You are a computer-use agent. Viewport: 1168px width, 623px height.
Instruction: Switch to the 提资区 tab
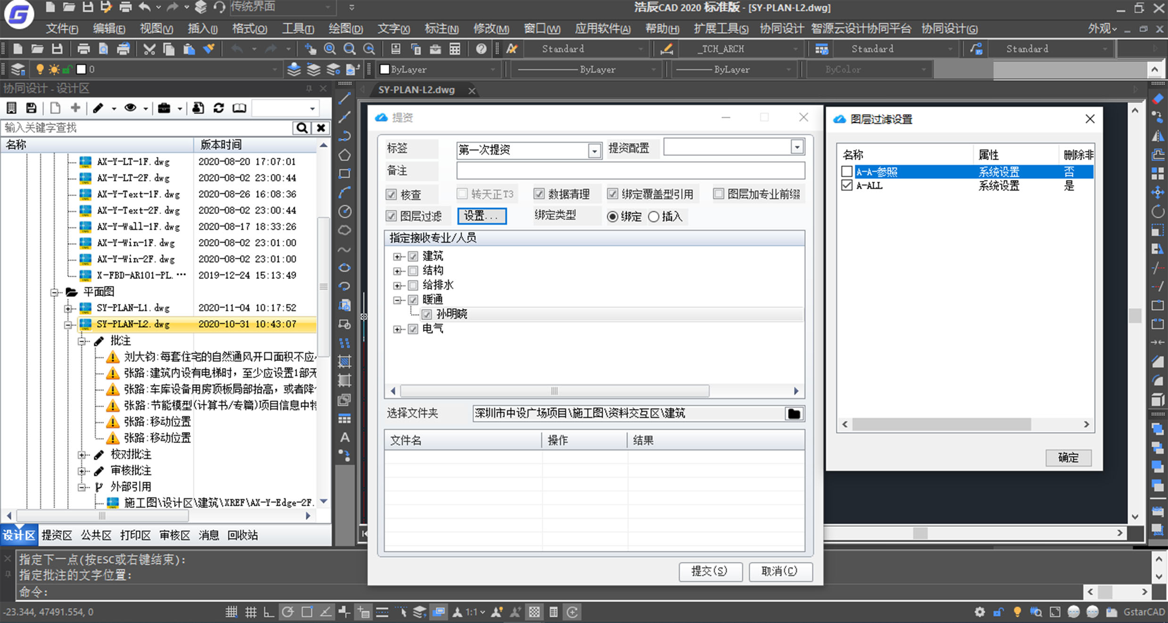57,535
